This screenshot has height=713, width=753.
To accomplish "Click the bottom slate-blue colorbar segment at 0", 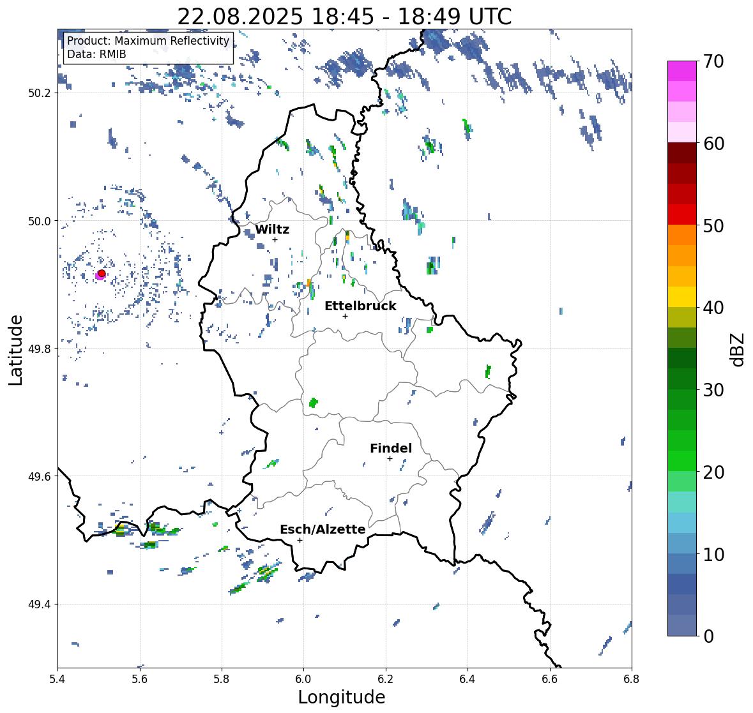I will tap(682, 626).
